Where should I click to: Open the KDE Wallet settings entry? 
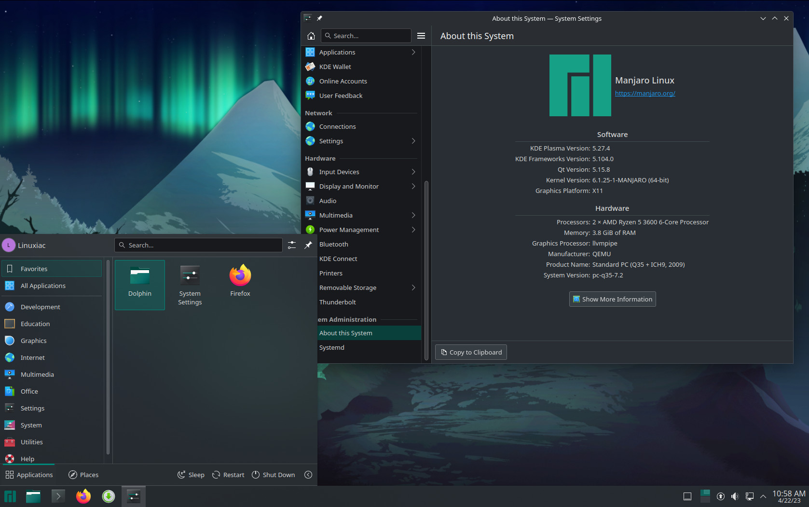[335, 67]
